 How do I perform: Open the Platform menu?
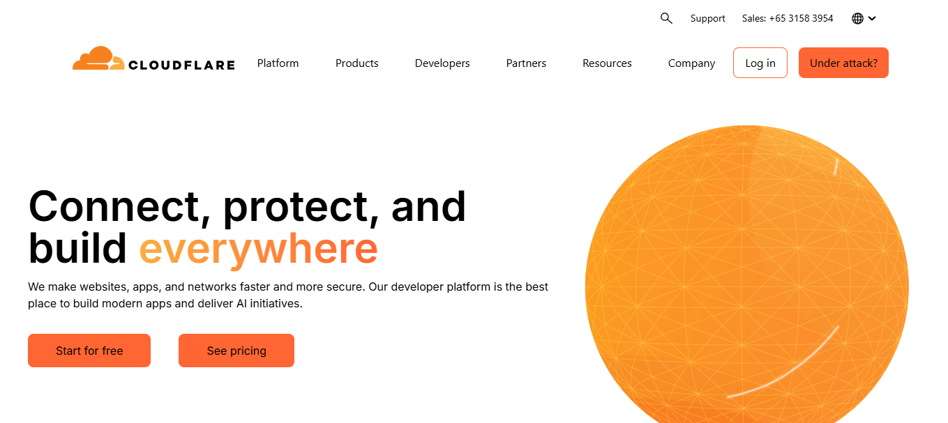point(278,63)
